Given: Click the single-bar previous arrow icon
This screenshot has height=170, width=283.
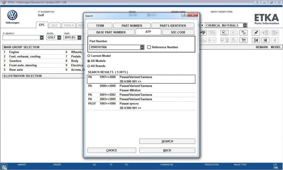Looking at the screenshot, I should click(266, 40).
